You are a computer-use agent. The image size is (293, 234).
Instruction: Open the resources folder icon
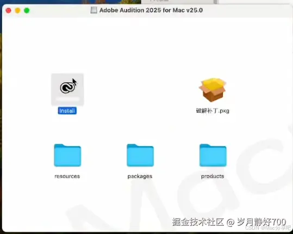67,155
